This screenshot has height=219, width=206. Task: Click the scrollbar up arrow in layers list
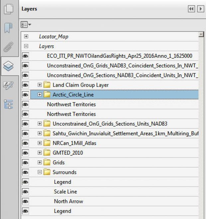pyautogui.click(x=201, y=34)
